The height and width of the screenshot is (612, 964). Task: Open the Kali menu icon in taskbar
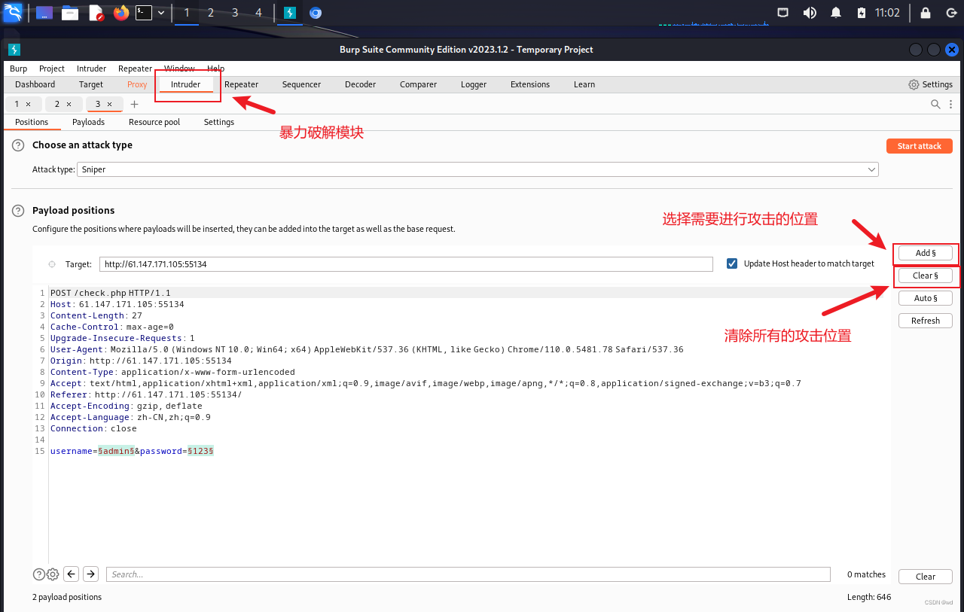(13, 11)
